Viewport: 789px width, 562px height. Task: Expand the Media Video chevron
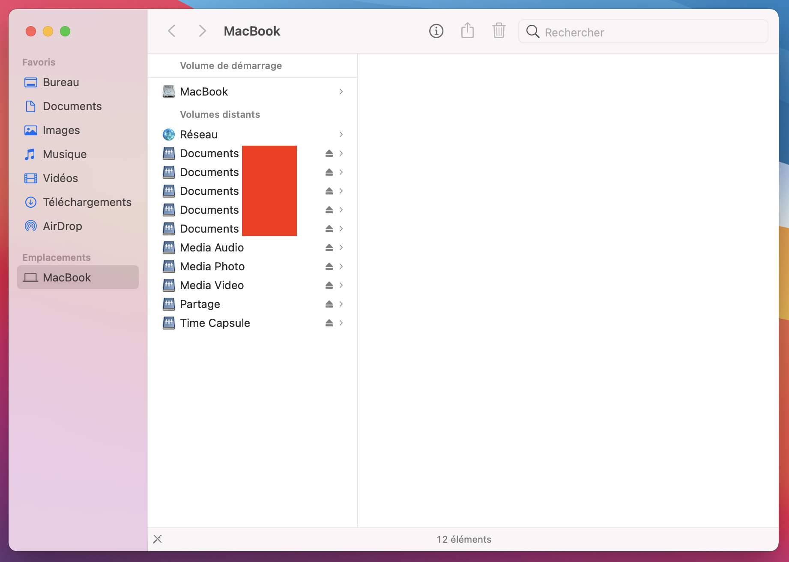click(x=341, y=285)
